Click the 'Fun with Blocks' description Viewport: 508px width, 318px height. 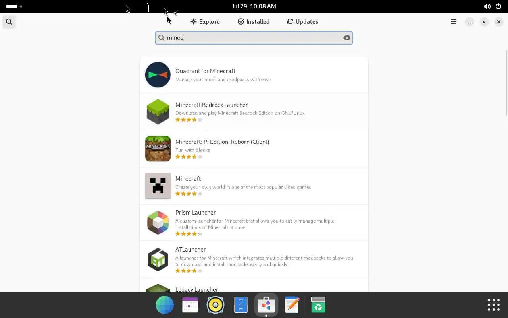(x=192, y=150)
